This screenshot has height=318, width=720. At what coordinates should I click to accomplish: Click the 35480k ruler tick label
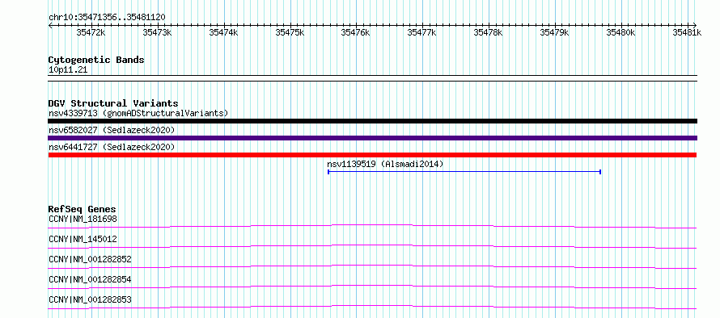click(621, 32)
